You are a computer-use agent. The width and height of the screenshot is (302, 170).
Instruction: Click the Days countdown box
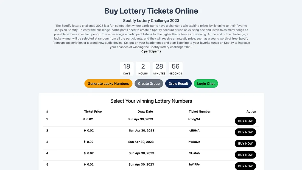(x=127, y=69)
